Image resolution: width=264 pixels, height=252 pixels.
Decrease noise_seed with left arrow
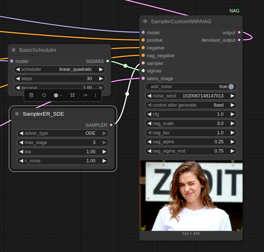point(149,96)
